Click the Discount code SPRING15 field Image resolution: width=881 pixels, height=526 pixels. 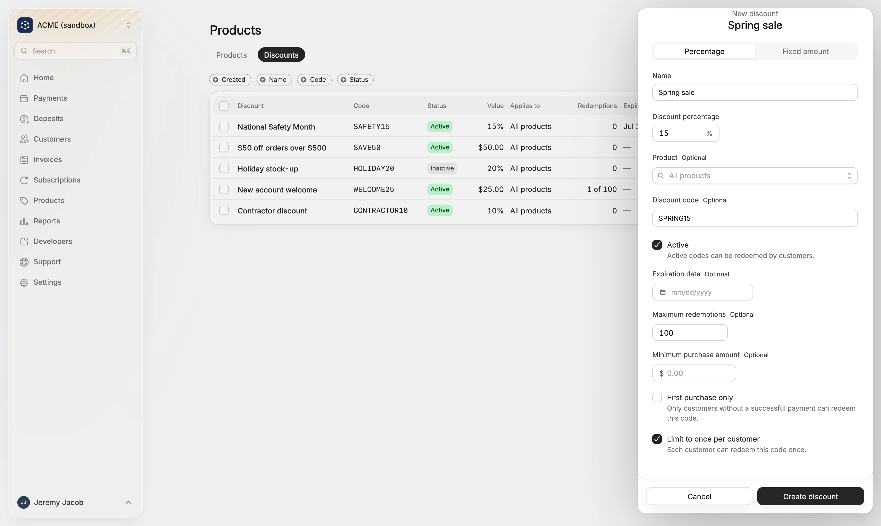point(755,218)
